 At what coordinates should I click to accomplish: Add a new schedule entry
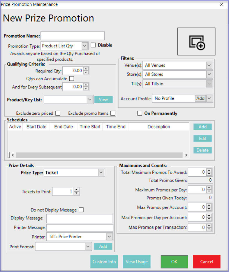point(202,127)
